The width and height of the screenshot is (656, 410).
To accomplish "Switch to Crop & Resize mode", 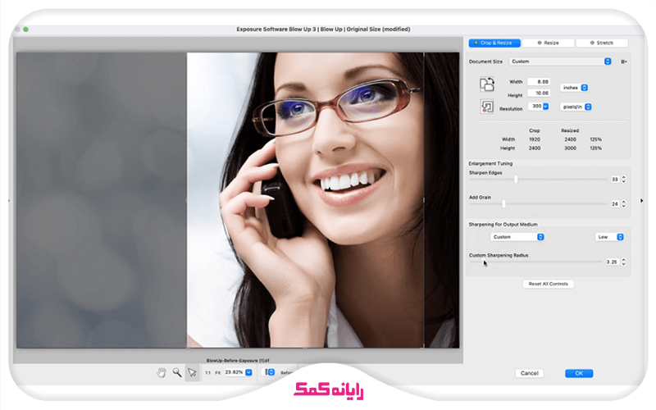I will (x=494, y=43).
